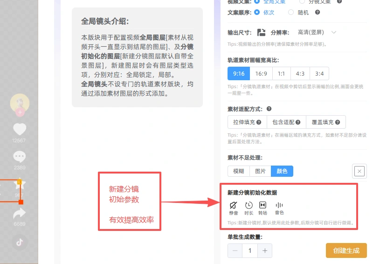Image resolution: width=373 pixels, height=264 pixels.
Task: Click the batch quantity number field
Action: [x=250, y=250]
